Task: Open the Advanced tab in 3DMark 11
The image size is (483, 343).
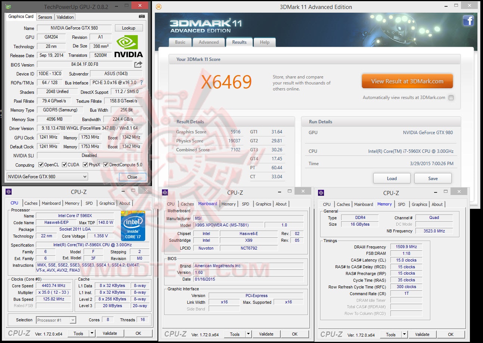Action: 209,42
